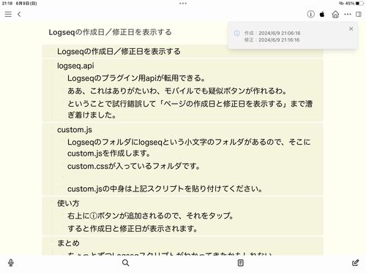Click 修正 timestamp 2024/6/9 21:16:16
Screen dimensions: 366x274
coord(279,40)
